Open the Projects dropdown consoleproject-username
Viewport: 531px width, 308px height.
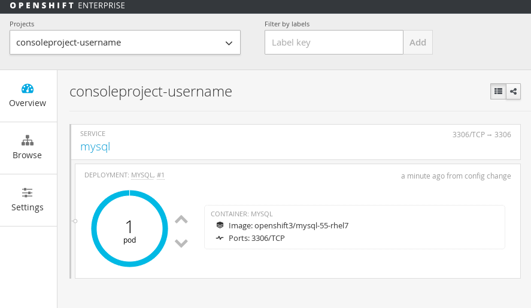click(x=125, y=43)
